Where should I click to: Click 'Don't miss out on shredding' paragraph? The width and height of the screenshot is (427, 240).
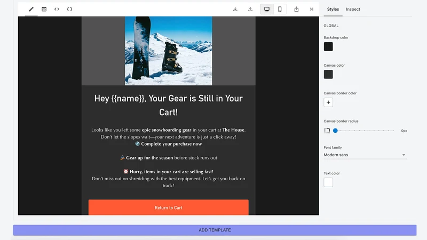pyautogui.click(x=168, y=182)
